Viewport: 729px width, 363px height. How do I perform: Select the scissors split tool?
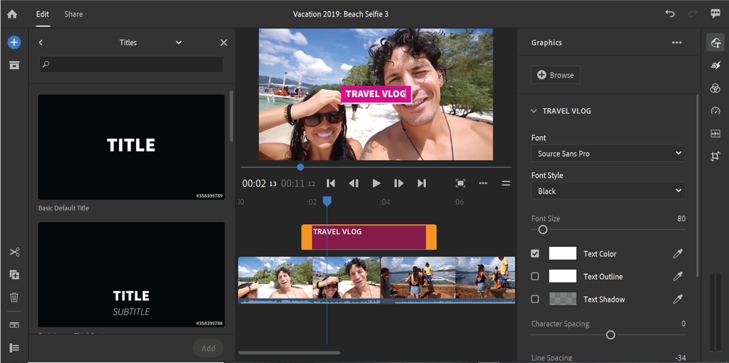14,252
